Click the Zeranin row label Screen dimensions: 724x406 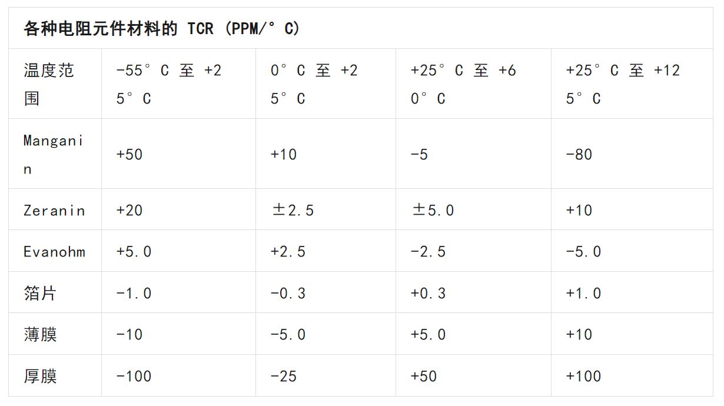[x=54, y=210]
